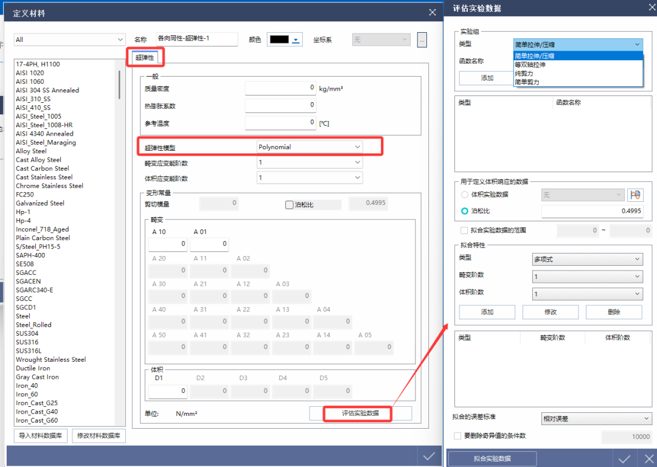657x467 pixels.
Task: Choose 等双轴拉伸 from the type list
Action: 530,64
